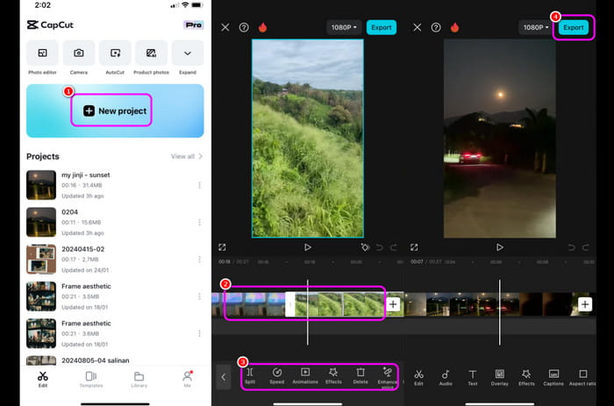Screen dimensions: 614x406
Task: Open the Speed tool
Action: coord(277,376)
